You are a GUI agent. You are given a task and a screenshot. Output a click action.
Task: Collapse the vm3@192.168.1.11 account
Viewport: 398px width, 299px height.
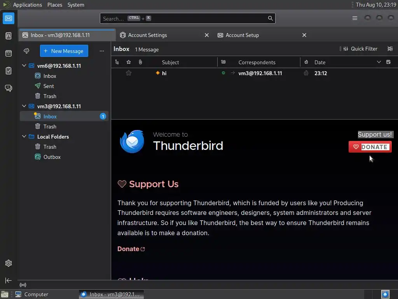pos(24,106)
